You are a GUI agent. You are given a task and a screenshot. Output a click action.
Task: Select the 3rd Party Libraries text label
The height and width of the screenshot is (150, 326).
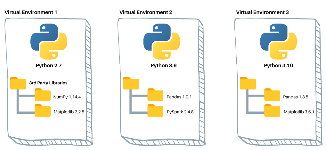pyautogui.click(x=48, y=83)
